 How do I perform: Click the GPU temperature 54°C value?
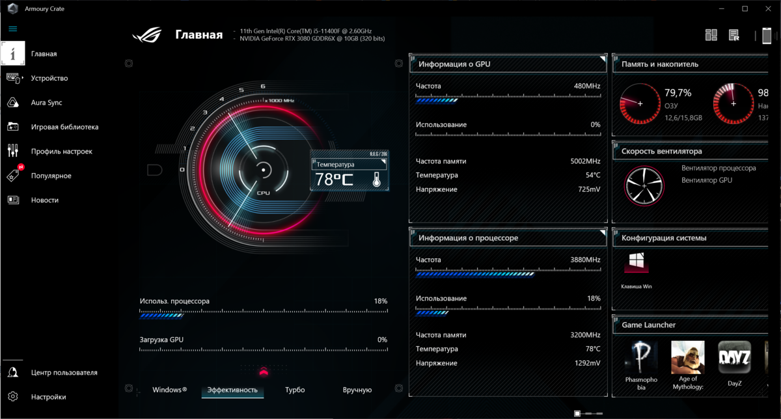tap(593, 175)
